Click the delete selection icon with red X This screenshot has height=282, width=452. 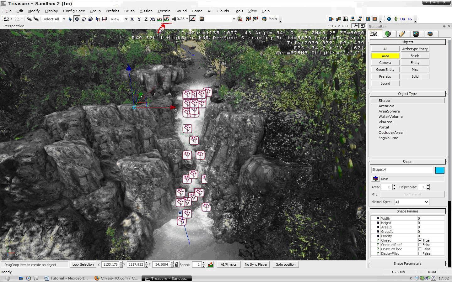pyautogui.click(x=240, y=19)
